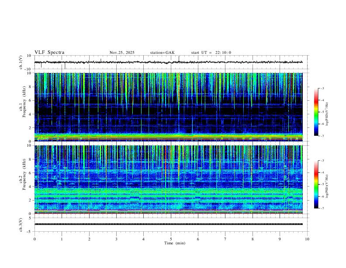This screenshot has width=346, height=268.
Task: Select the ch.2 color scale bar
Action: (316, 184)
